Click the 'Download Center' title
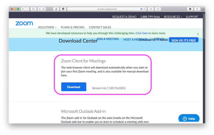This screenshot has height=135, width=214. point(78,41)
